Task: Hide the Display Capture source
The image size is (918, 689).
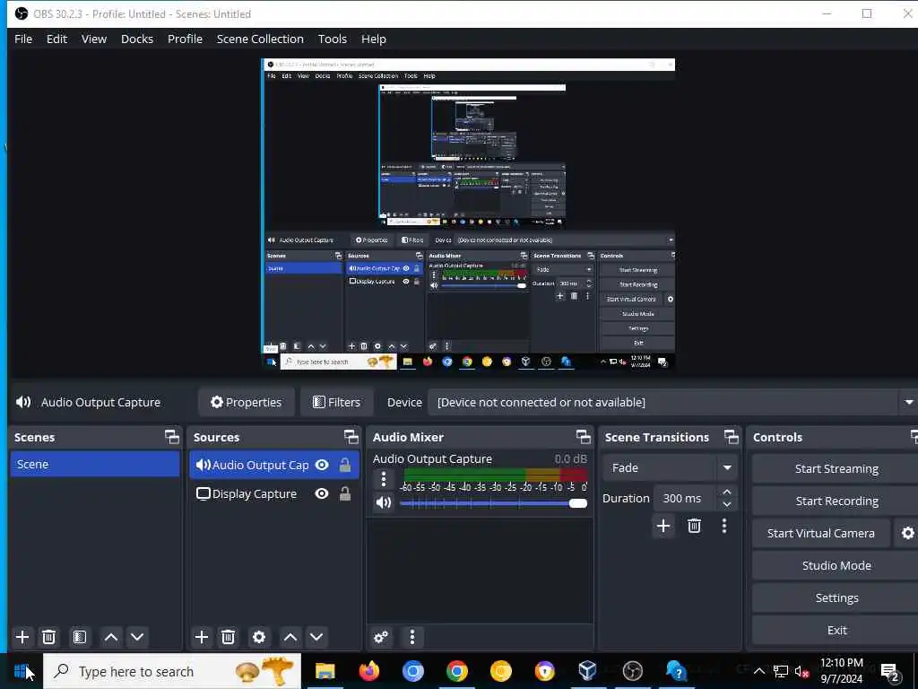Action: (x=322, y=494)
